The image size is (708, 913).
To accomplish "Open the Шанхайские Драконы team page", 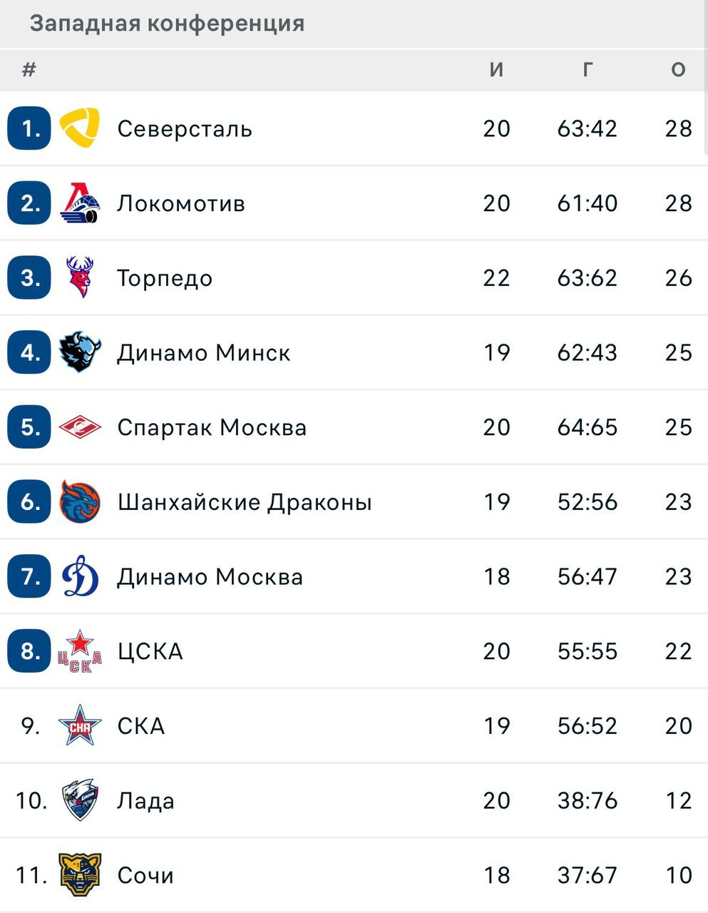I will pos(245,502).
